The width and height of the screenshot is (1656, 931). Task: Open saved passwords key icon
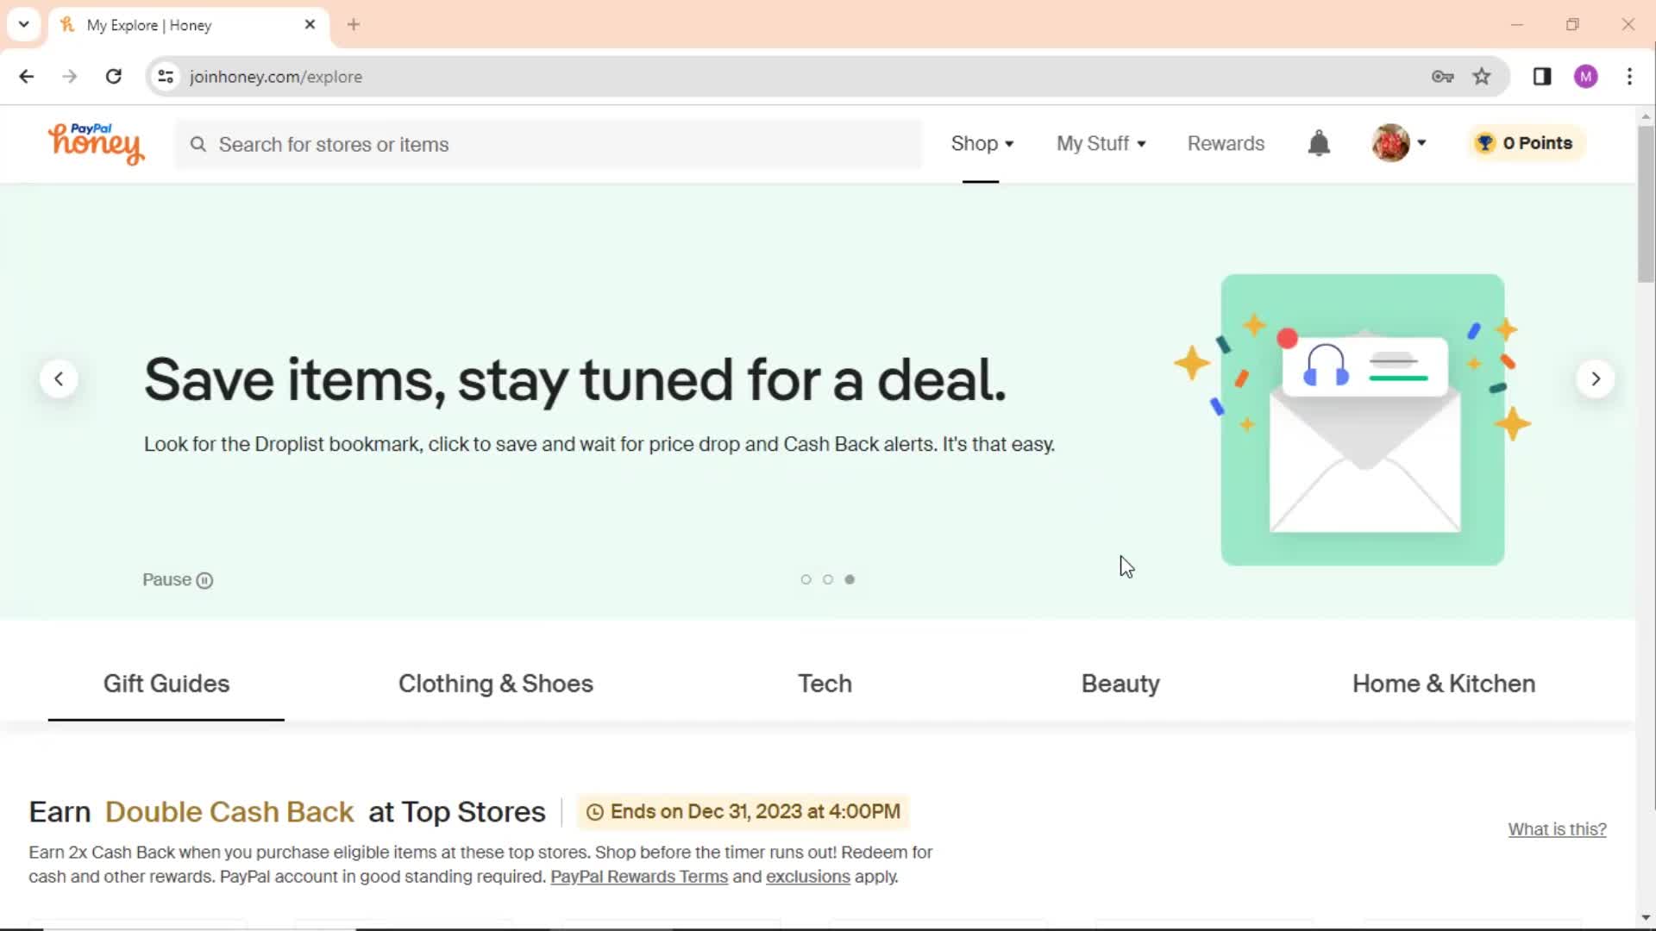[x=1442, y=77]
